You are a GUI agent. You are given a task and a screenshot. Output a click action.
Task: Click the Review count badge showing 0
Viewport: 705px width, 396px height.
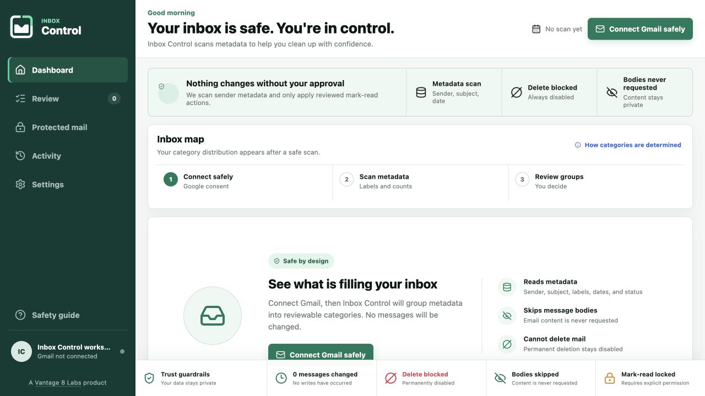[114, 98]
